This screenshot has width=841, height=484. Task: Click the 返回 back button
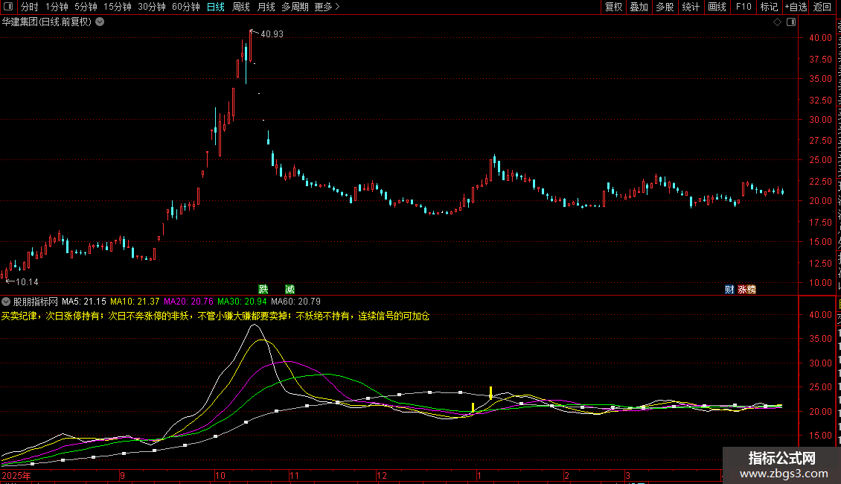point(822,7)
